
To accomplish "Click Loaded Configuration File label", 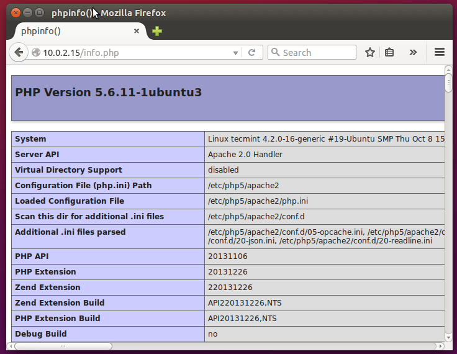I will [x=70, y=201].
